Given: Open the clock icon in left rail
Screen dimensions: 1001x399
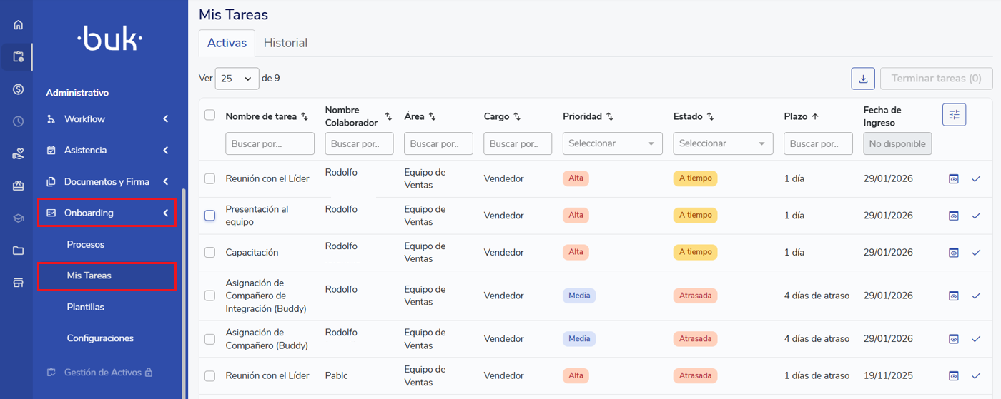Looking at the screenshot, I should [x=18, y=121].
